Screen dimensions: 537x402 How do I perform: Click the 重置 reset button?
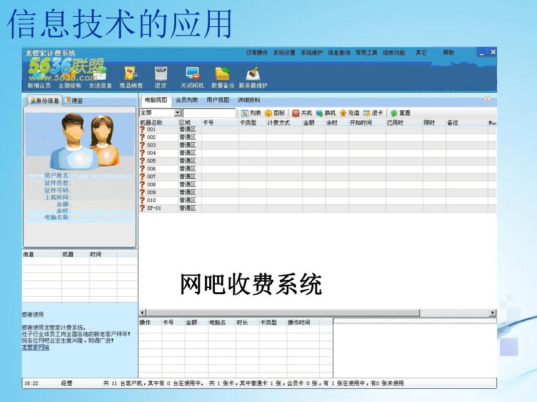pos(400,113)
